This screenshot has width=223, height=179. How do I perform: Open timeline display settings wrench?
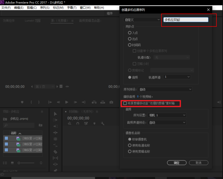tap(103, 123)
